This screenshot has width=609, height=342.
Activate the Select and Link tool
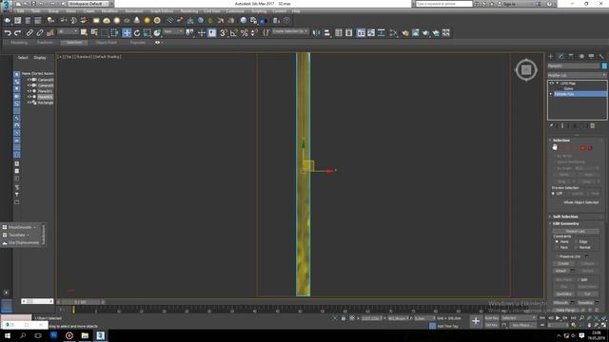click(x=29, y=33)
